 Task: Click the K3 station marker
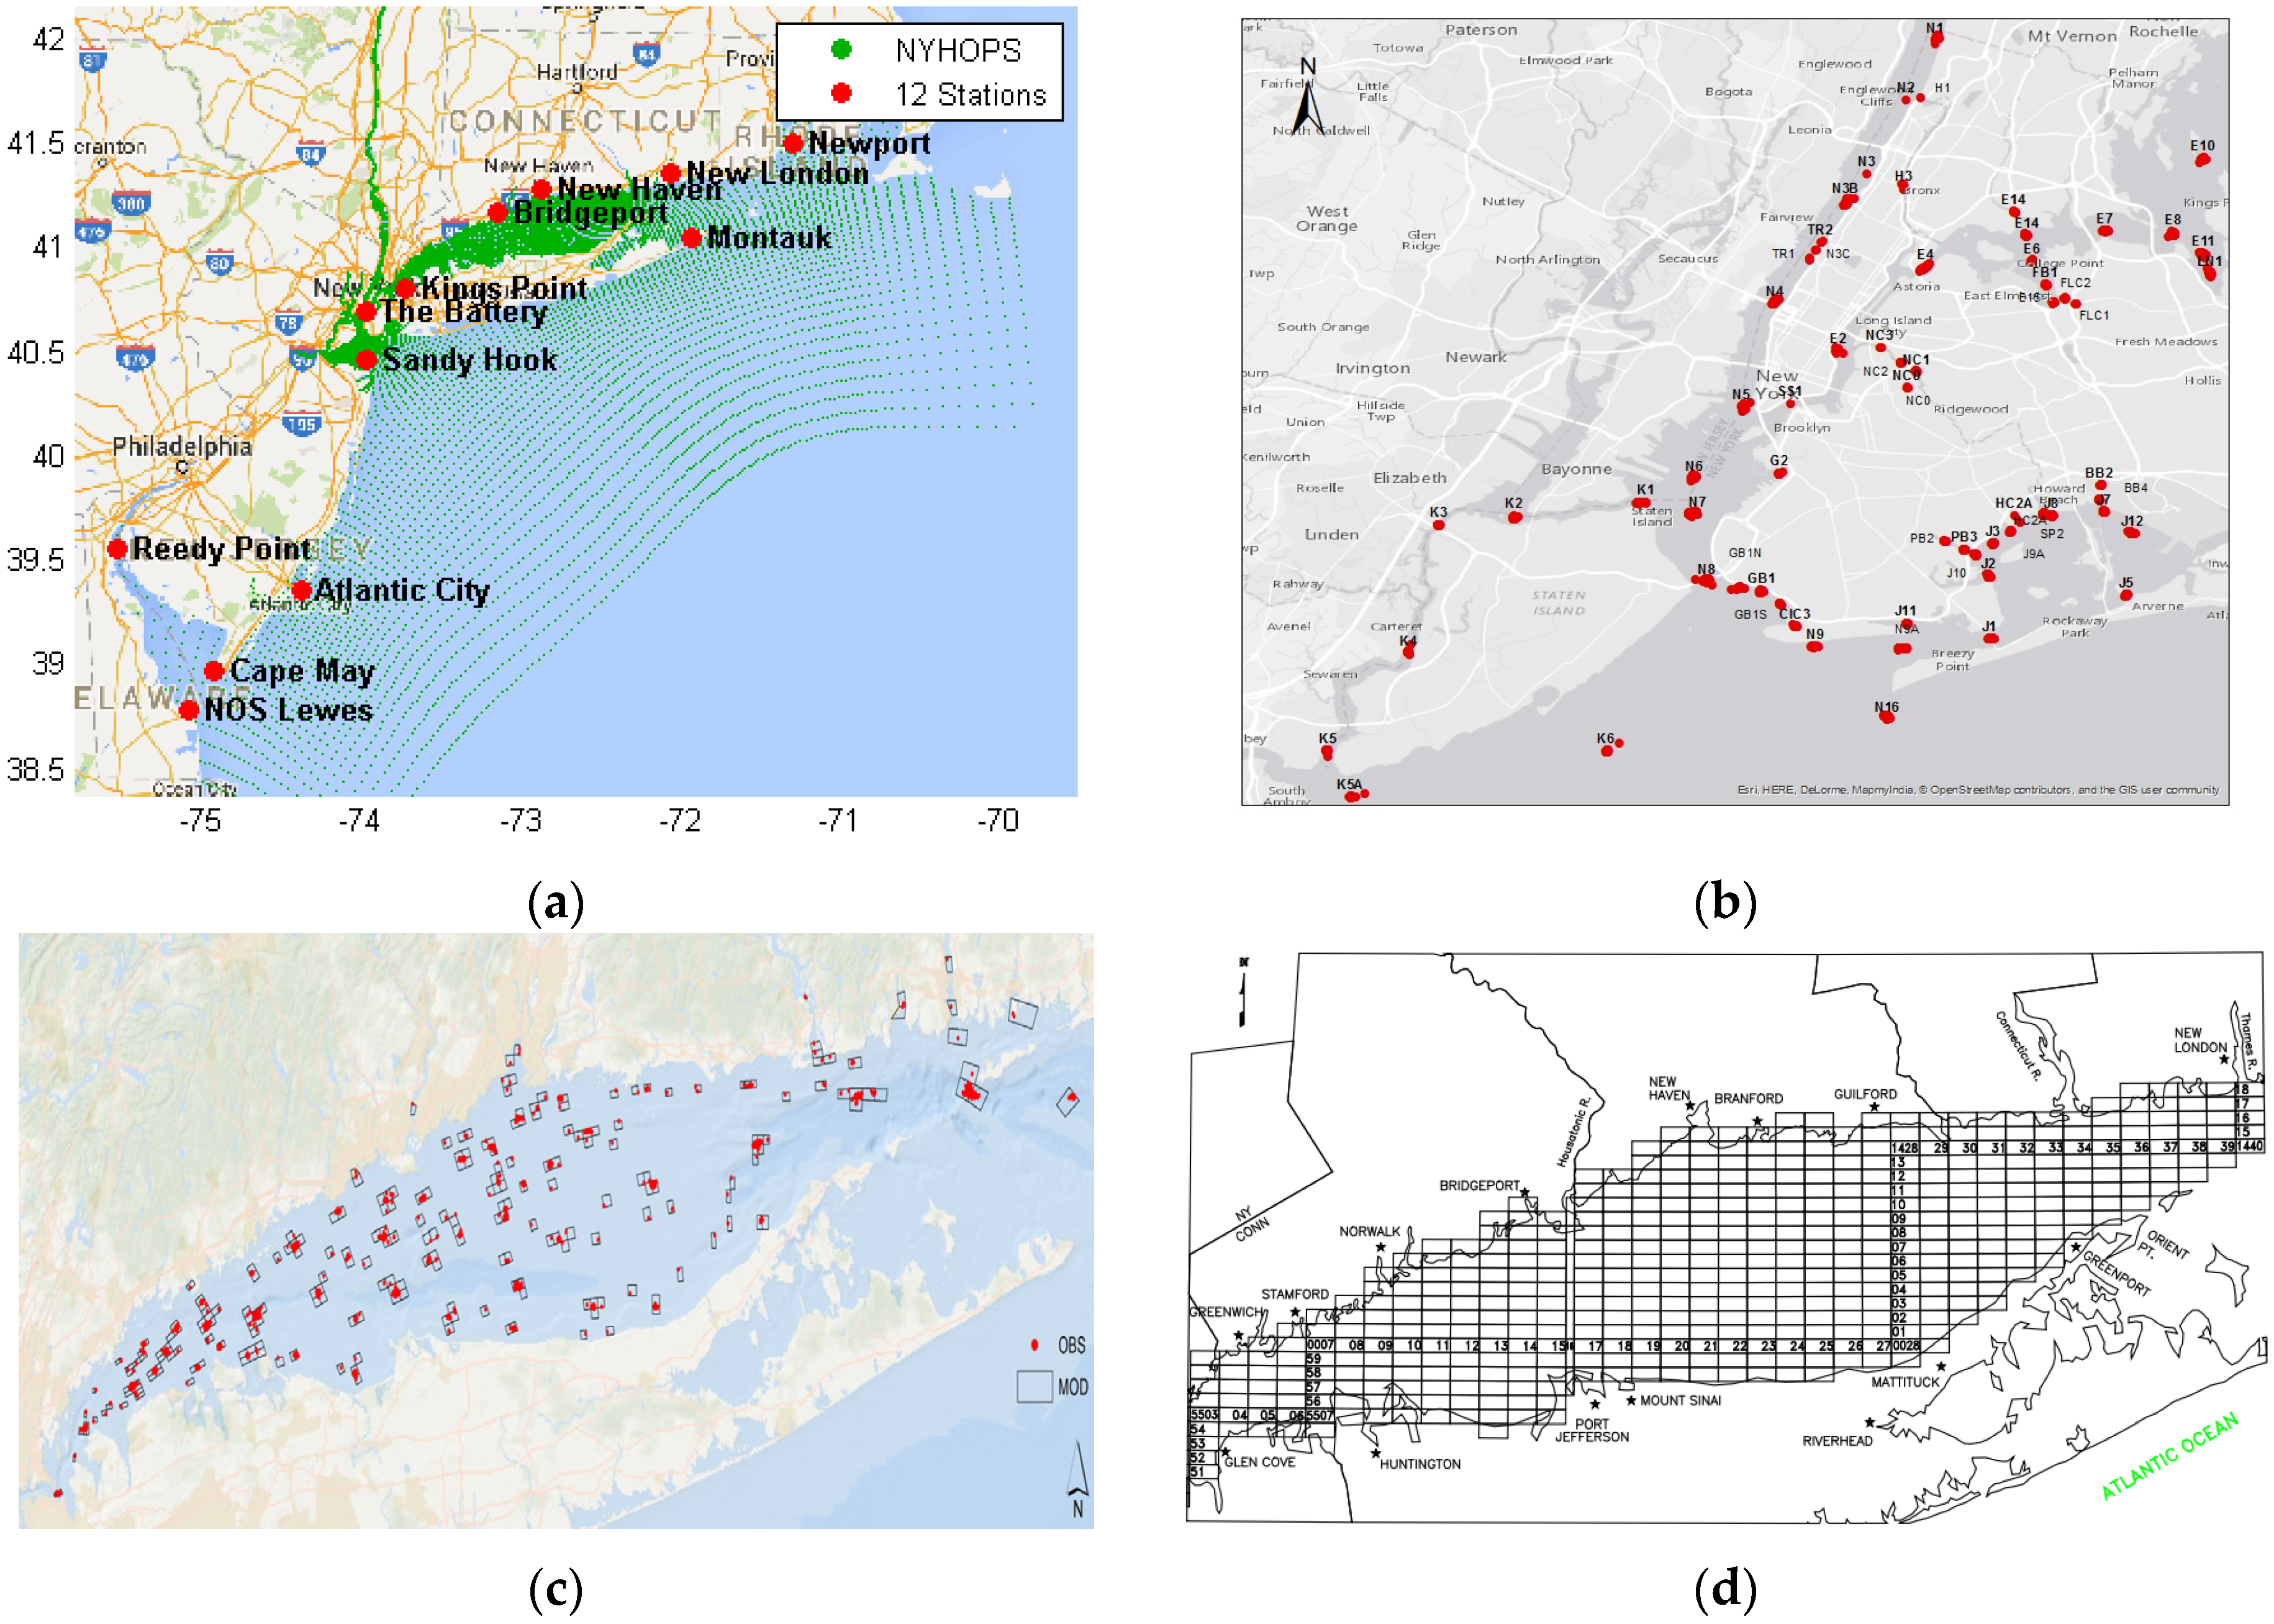tap(1438, 525)
